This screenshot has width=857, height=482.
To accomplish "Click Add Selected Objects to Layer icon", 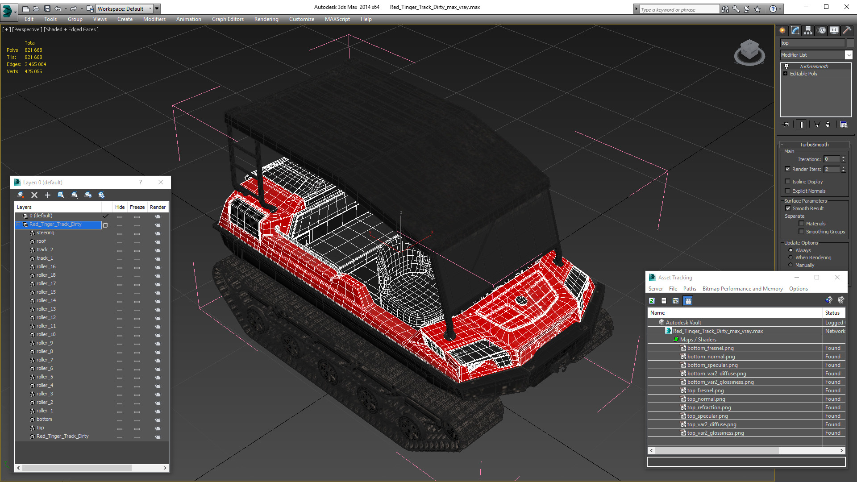I will coord(61,195).
